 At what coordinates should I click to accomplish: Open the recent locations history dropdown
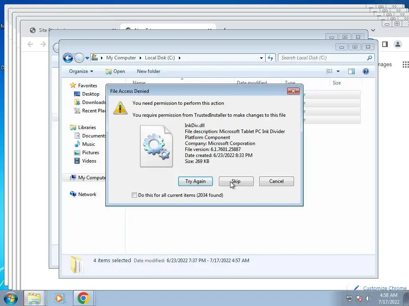pos(87,58)
